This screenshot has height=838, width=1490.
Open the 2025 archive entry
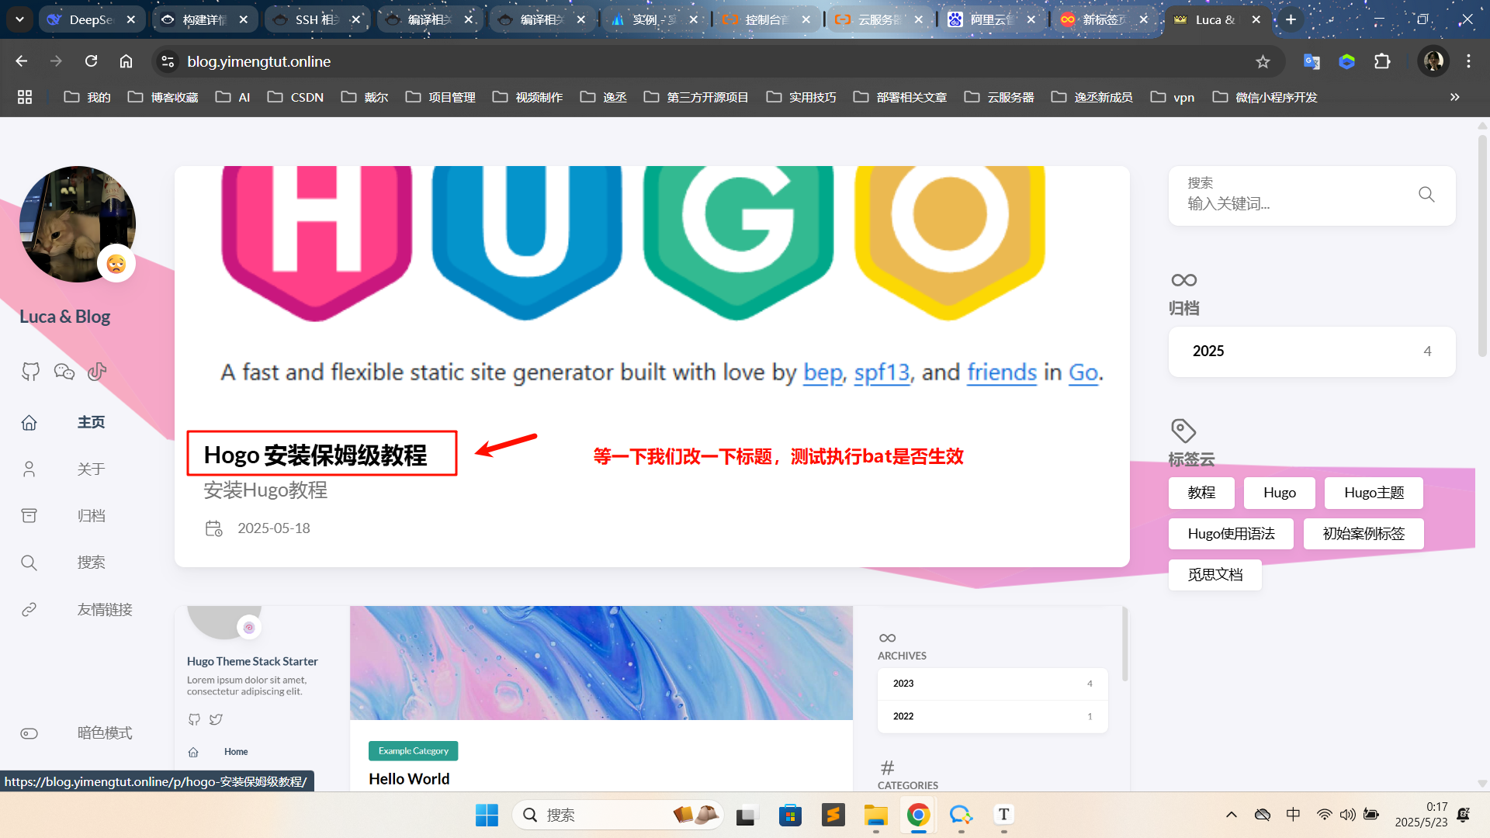coord(1312,351)
